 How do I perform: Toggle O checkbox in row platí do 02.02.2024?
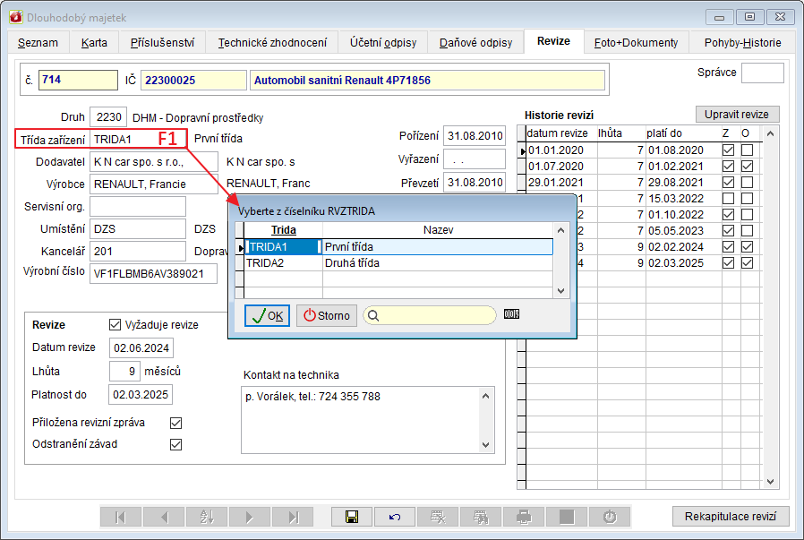(x=747, y=246)
